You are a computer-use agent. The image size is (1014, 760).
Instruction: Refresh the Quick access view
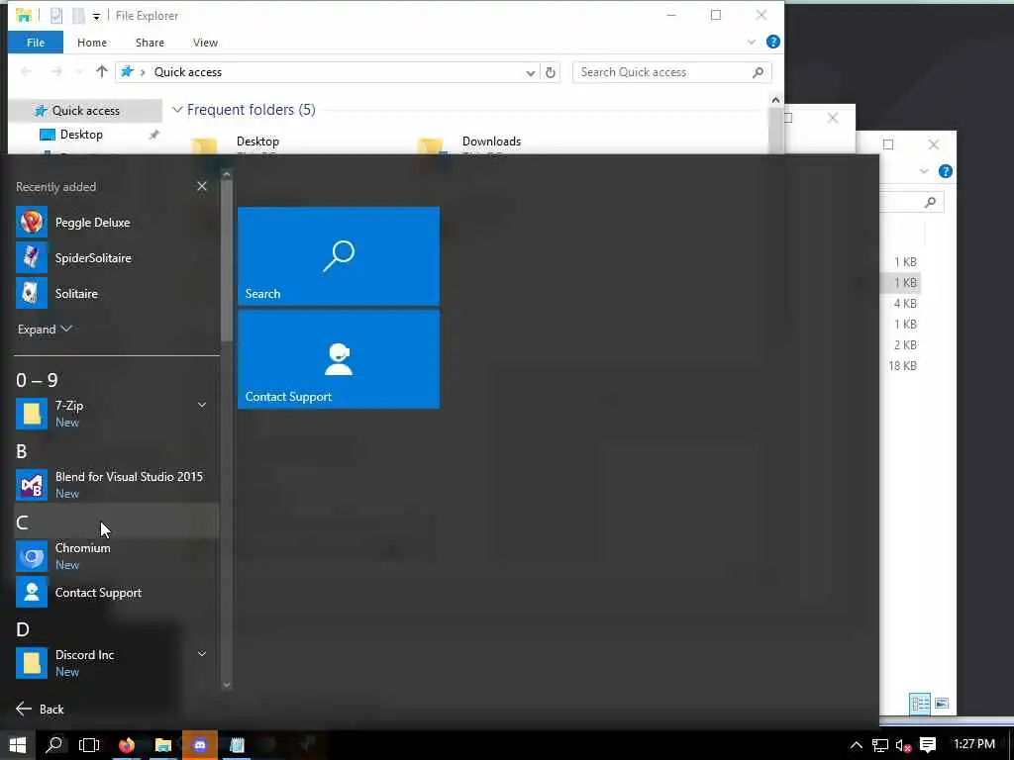(551, 72)
